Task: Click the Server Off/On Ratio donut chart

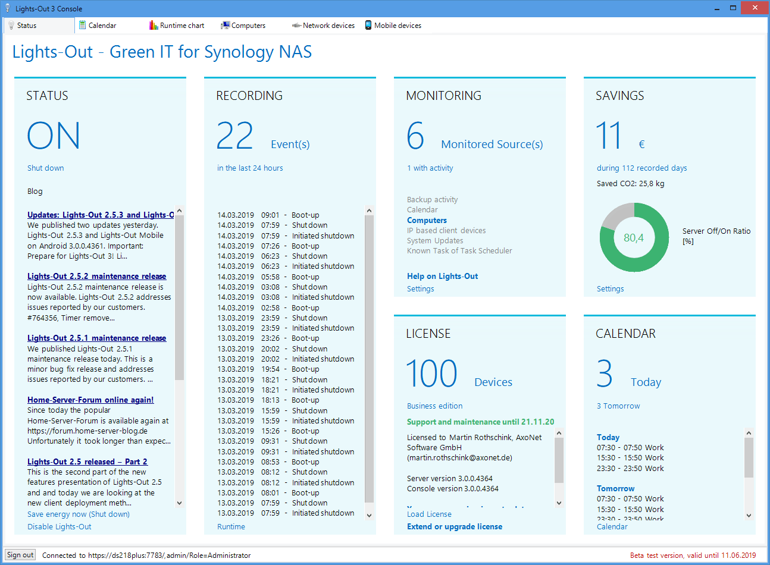Action: click(x=634, y=237)
